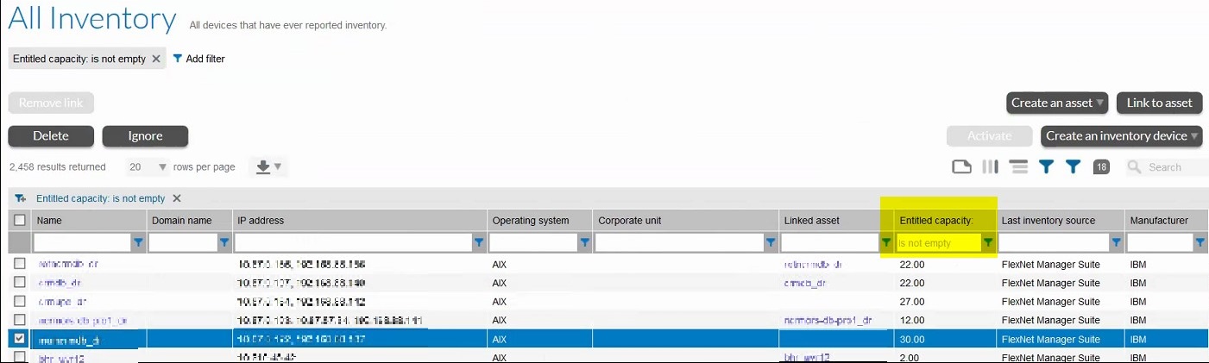
Task: Click into the Search field
Action: tap(1176, 167)
